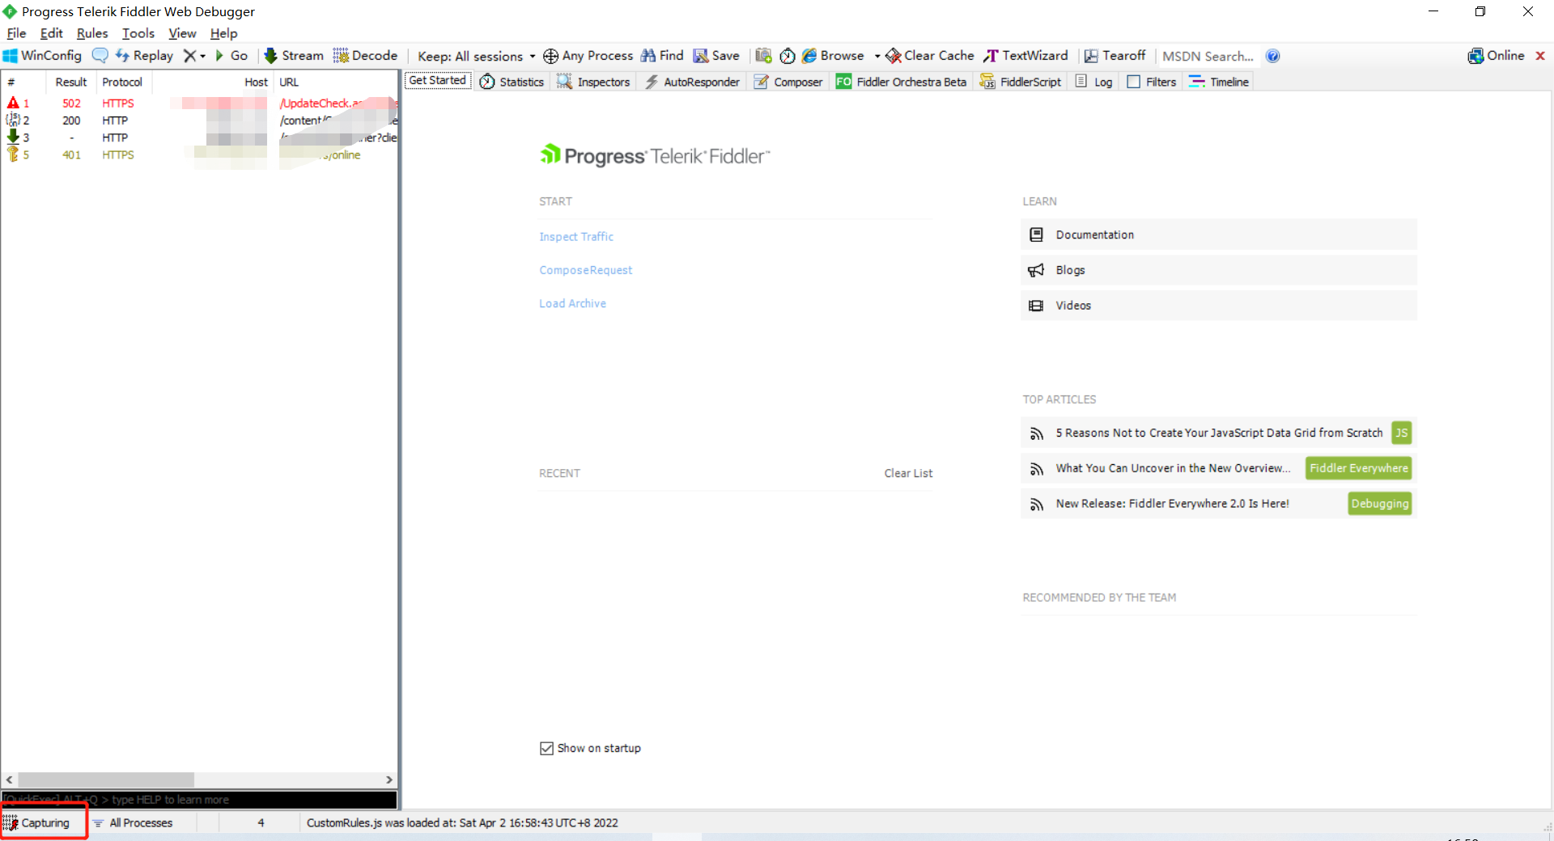Click the timer stopwatch icon

coord(787,56)
